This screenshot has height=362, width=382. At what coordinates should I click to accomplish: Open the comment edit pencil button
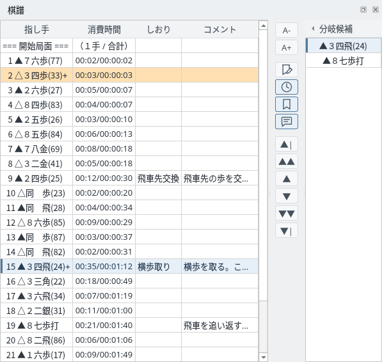(x=287, y=70)
